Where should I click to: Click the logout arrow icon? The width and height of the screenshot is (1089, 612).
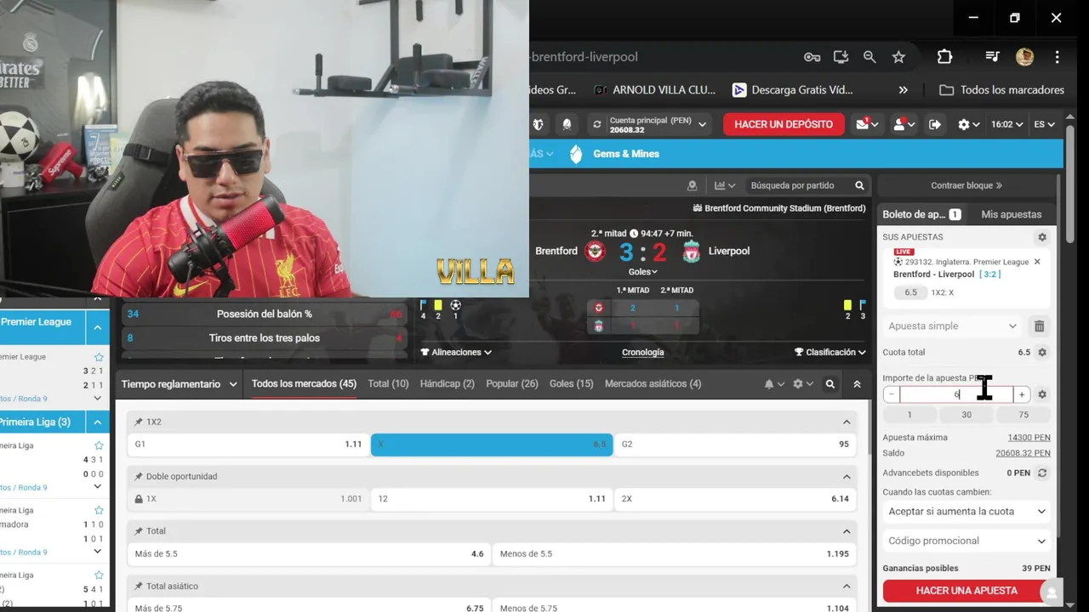pos(935,124)
